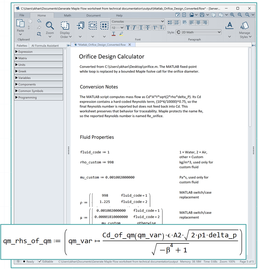Click the Zoom magnifier icon

pyautogui.click(x=50, y=26)
